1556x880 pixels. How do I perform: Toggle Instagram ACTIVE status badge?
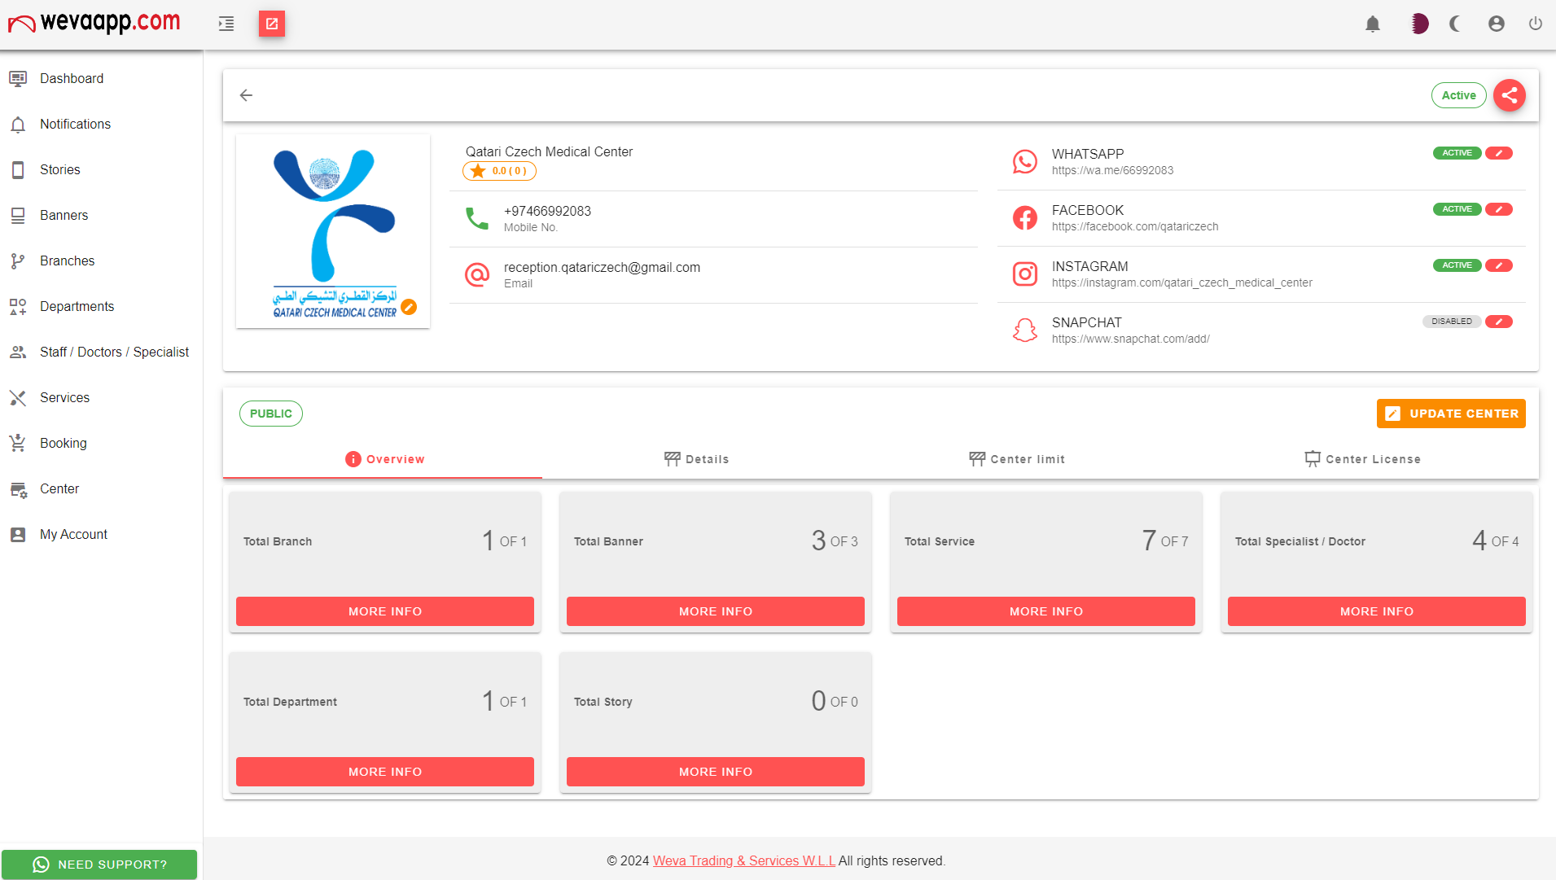click(x=1457, y=265)
